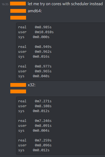Click the 'sys 0m0.000s' line

[34, 37]
